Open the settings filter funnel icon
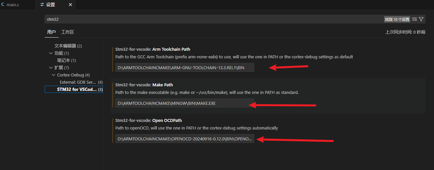Image resolution: width=434 pixels, height=170 pixels. pyautogui.click(x=421, y=19)
